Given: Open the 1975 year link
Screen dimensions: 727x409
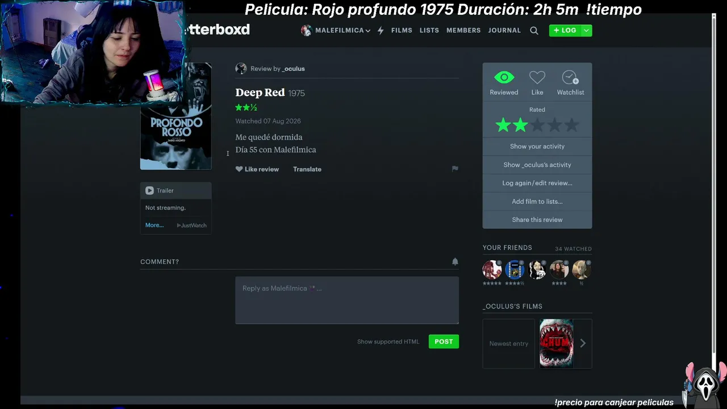Looking at the screenshot, I should [296, 93].
